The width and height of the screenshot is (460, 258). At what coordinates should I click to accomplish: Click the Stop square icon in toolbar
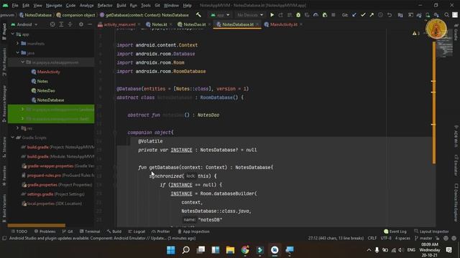coord(333,15)
